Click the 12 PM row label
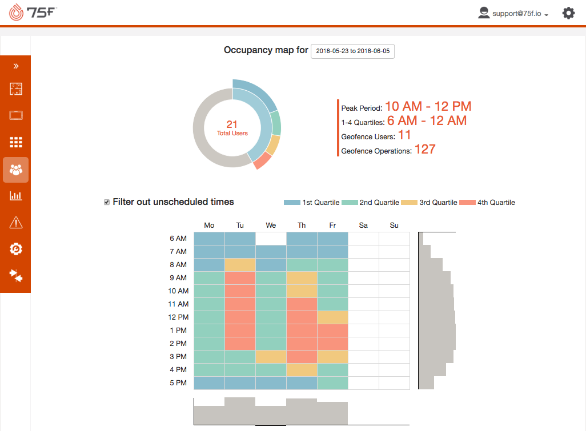This screenshot has width=586, height=431. point(178,317)
